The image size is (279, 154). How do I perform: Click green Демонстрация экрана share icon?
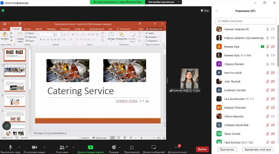click(90, 147)
